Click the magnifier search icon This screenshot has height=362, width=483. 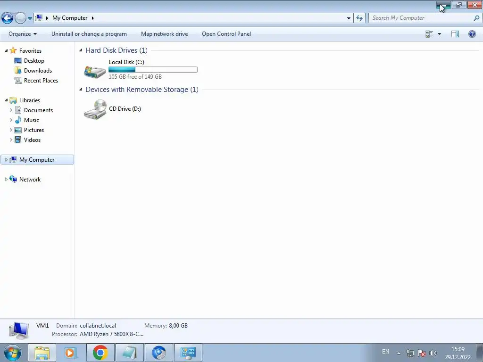click(x=476, y=18)
